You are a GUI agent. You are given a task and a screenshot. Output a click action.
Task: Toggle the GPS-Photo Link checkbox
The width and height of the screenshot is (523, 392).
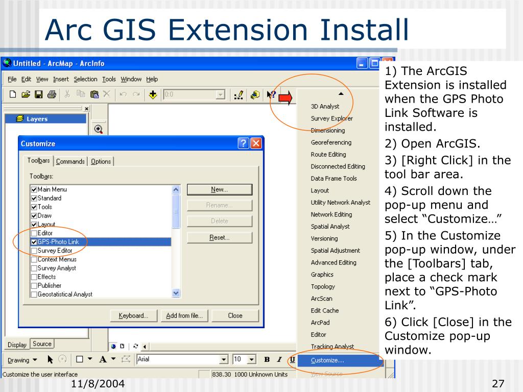click(34, 242)
